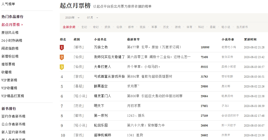The image size is (268, 140).
Task: Click the 「悬疑」 category tag for 颤栗高空
Action: [x=79, y=86]
